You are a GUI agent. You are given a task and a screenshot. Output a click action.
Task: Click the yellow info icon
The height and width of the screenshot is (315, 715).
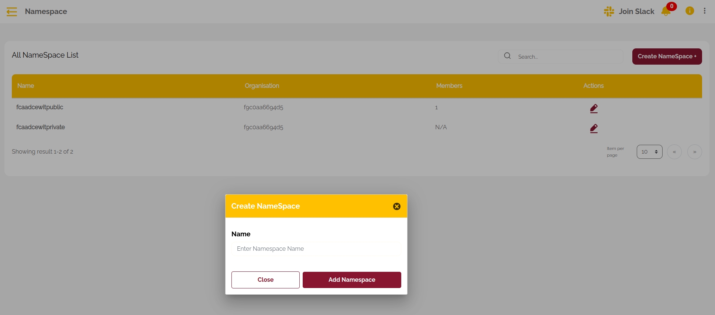click(x=690, y=11)
